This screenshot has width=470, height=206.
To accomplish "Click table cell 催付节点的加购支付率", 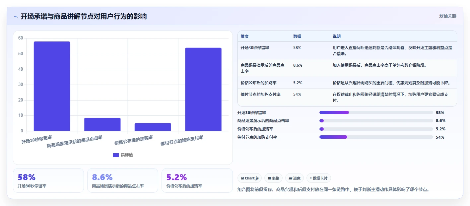I will [261, 94].
